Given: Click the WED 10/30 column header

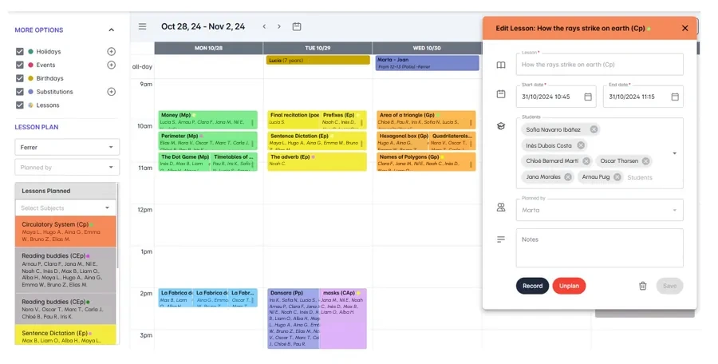Looking at the screenshot, I should 427,48.
